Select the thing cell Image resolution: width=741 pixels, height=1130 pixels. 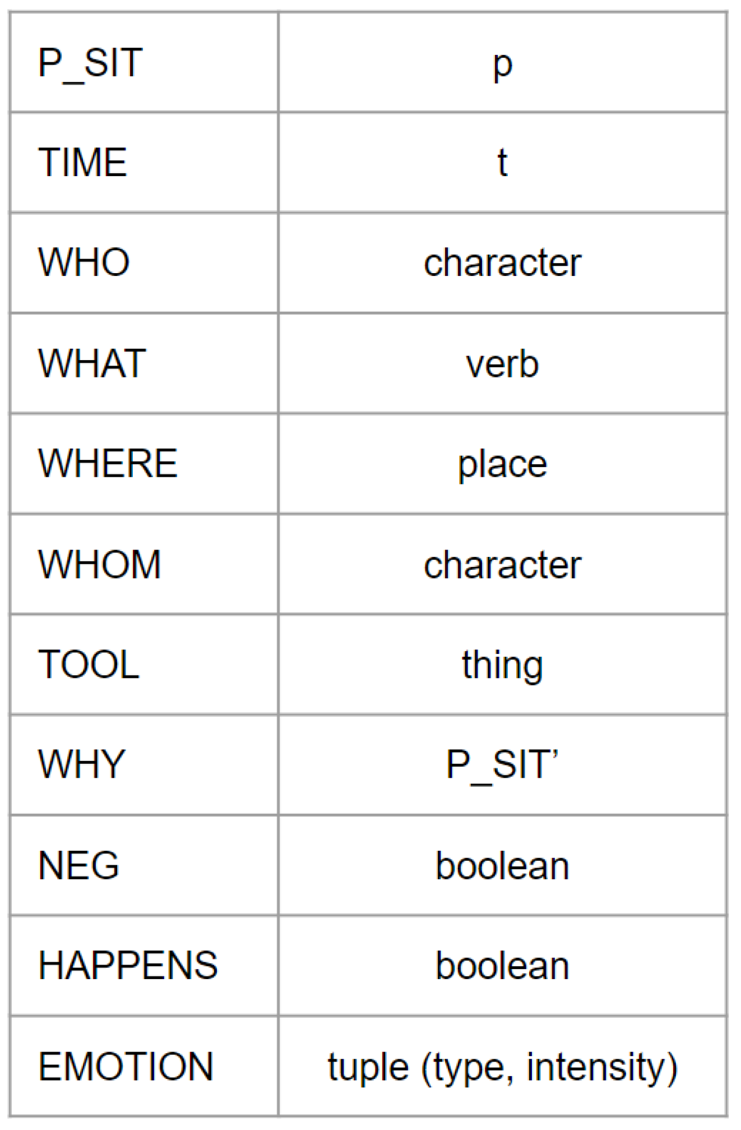[x=502, y=665]
